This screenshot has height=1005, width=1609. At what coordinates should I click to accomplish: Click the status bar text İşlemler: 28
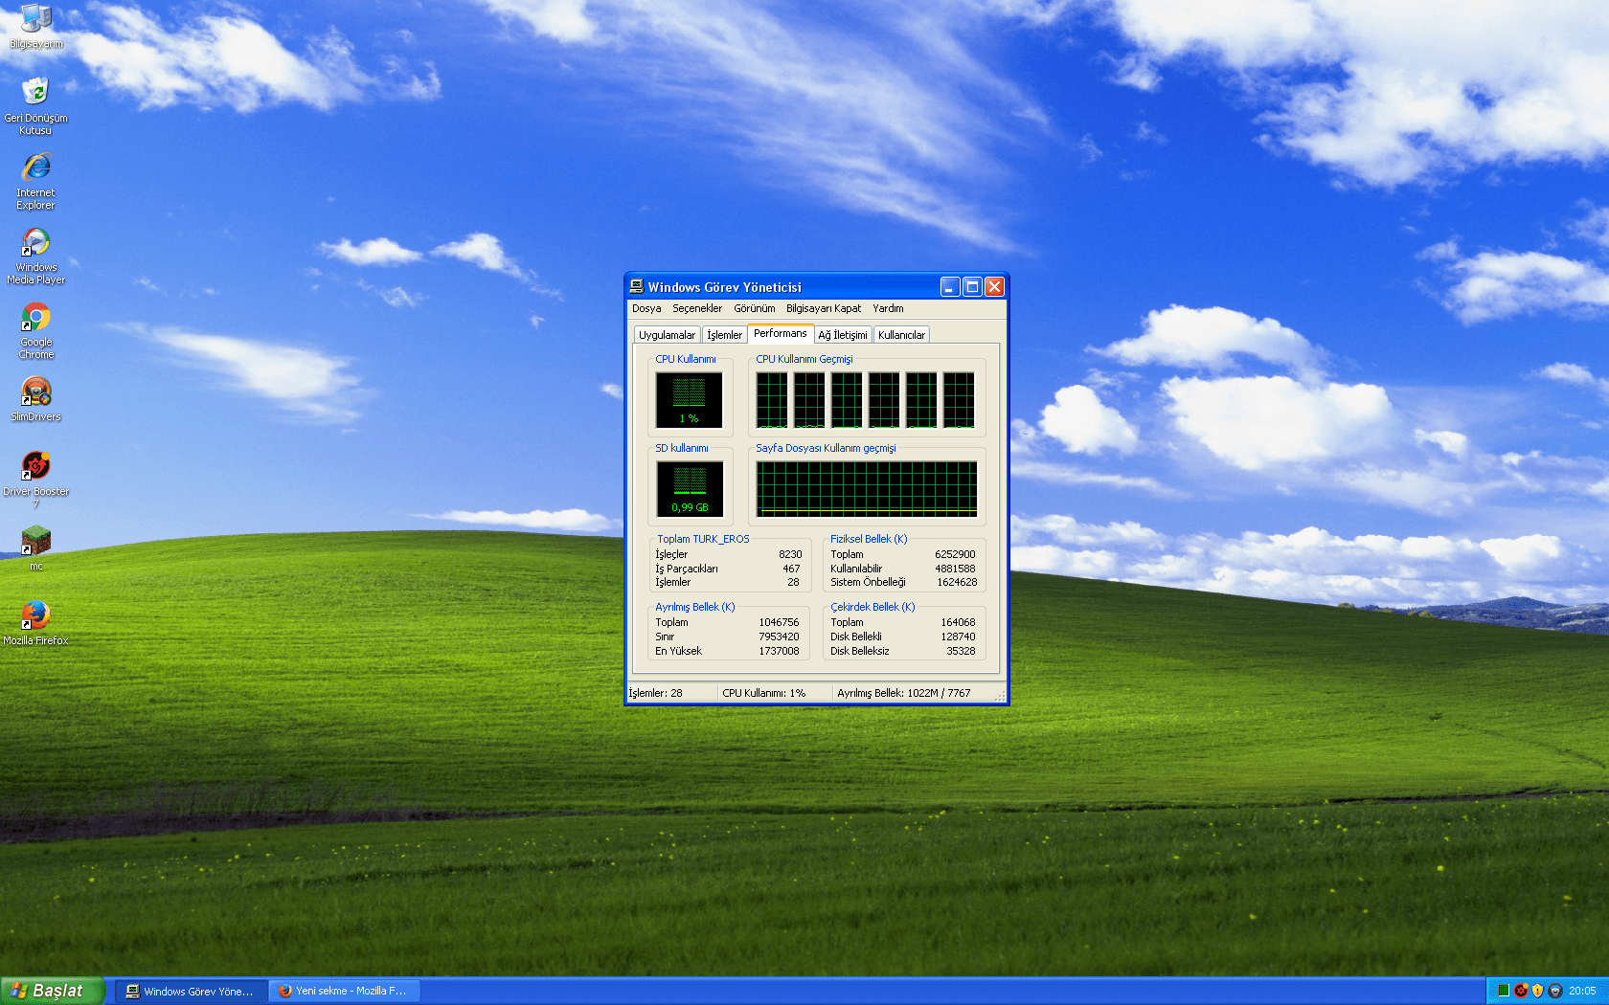coord(656,693)
